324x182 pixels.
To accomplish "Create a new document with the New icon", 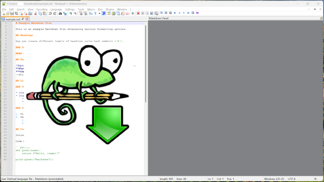I will pos(3,13).
